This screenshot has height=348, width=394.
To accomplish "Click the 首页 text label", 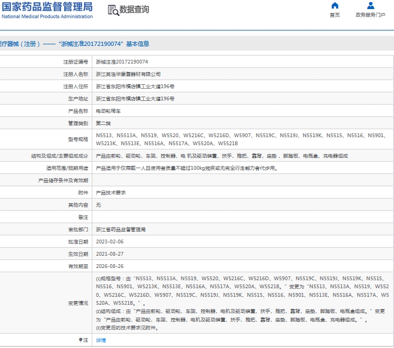I will click(x=335, y=15).
